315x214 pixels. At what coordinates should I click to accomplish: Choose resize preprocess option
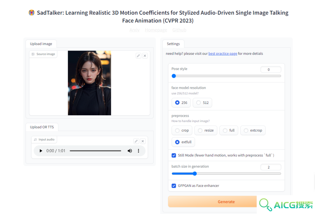tap(206, 130)
